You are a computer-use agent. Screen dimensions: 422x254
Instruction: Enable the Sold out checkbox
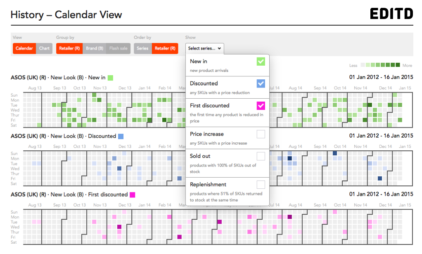pos(261,156)
